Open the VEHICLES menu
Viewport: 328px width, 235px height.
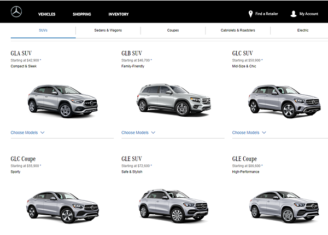46,14
